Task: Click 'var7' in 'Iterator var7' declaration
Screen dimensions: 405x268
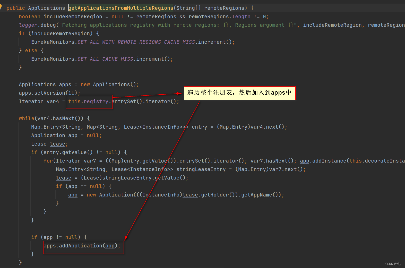Action: [x=90, y=161]
